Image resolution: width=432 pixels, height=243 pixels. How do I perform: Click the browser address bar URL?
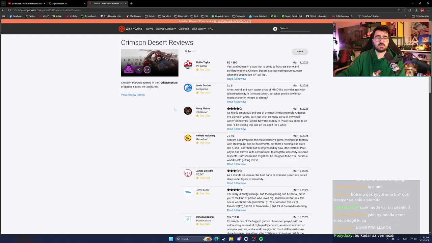(49, 10)
